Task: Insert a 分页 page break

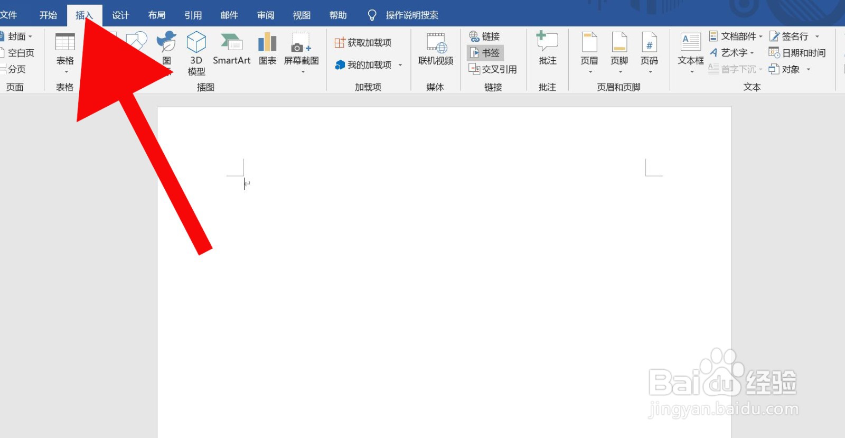Action: (x=13, y=69)
